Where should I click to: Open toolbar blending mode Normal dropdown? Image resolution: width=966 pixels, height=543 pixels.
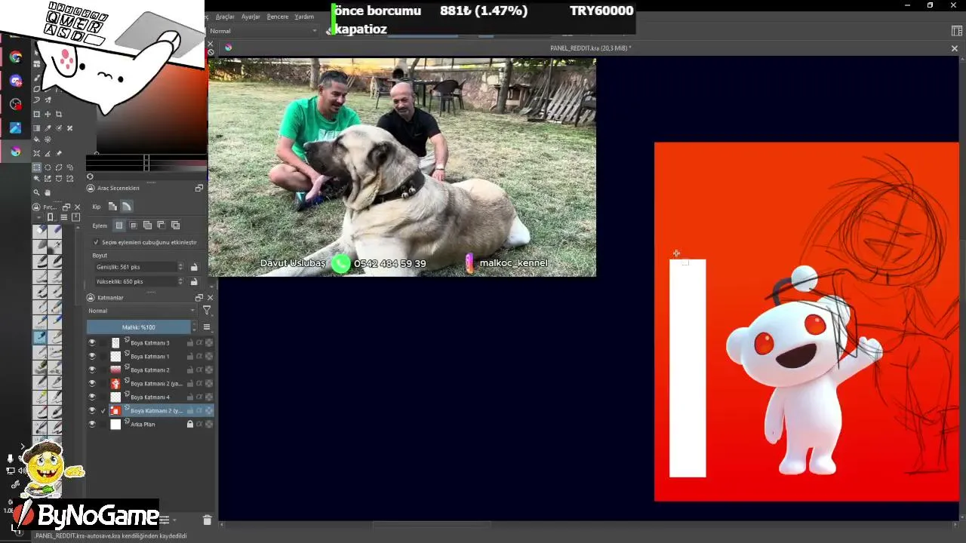[x=263, y=31]
